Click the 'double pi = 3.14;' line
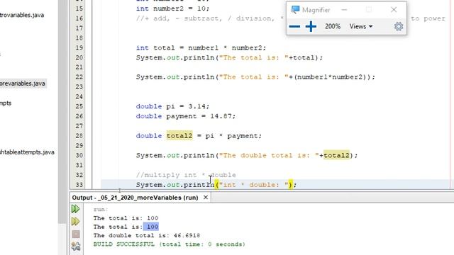454x255 pixels. point(172,106)
